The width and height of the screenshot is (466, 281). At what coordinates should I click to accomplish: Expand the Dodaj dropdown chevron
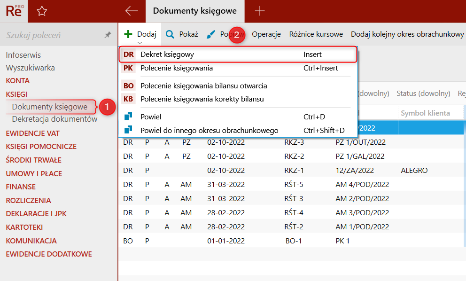(140, 43)
